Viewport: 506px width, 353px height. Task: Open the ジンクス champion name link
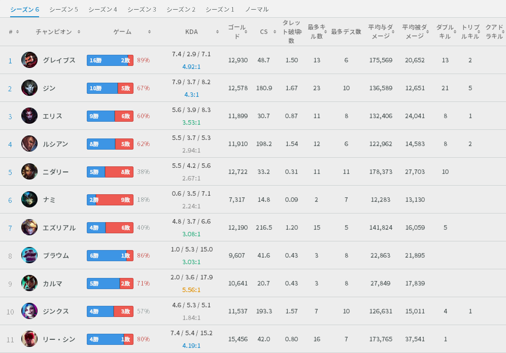coord(56,311)
